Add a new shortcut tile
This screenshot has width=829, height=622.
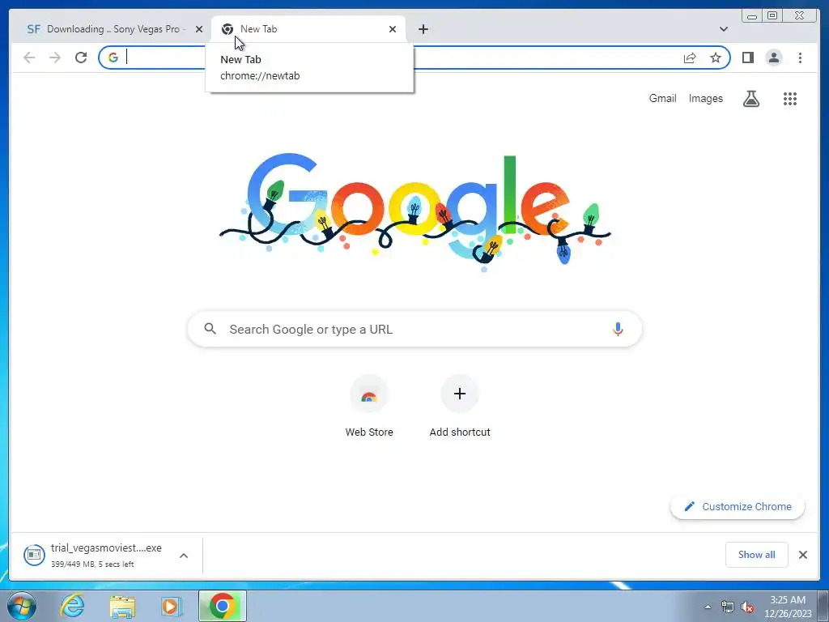pos(460,407)
